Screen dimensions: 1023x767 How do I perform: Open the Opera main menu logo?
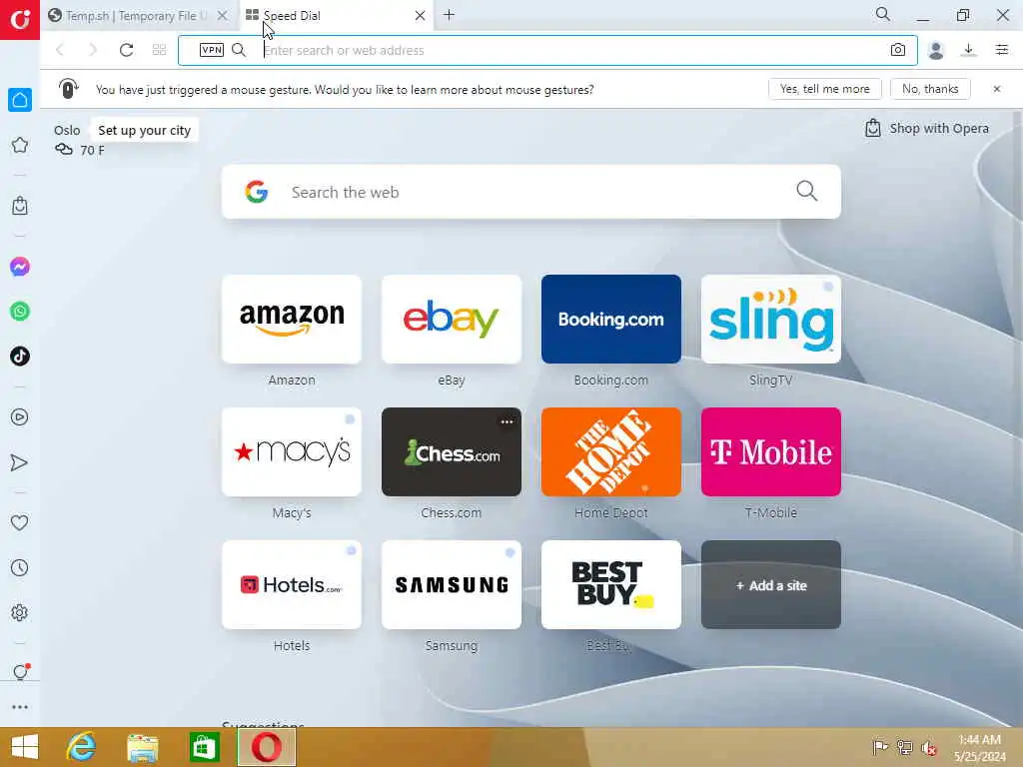click(x=20, y=20)
